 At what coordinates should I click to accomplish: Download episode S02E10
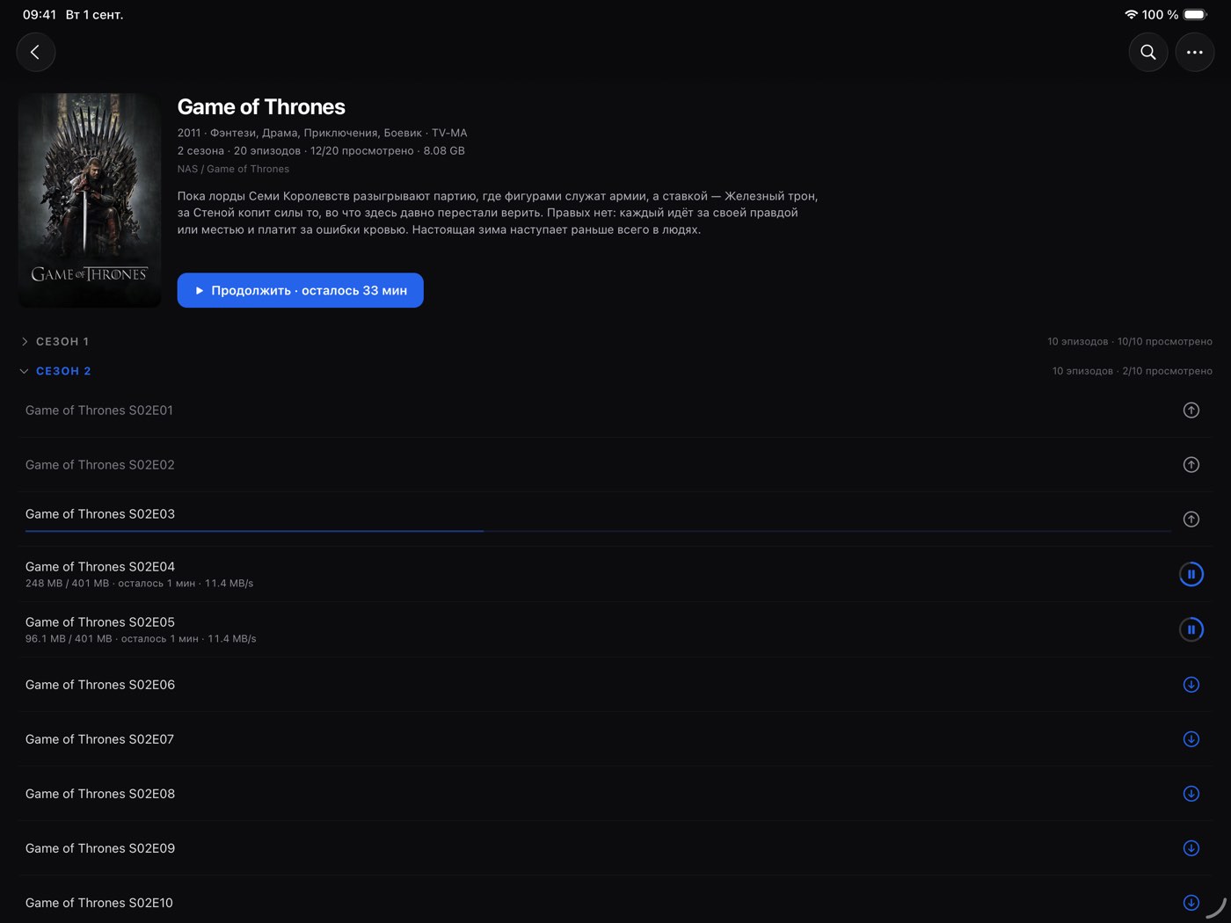[x=1191, y=903]
